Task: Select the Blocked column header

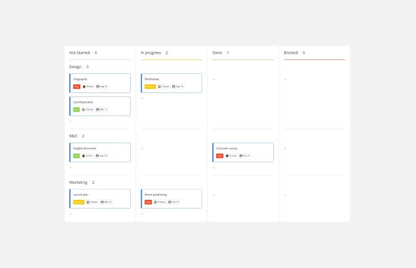Action: 291,53
